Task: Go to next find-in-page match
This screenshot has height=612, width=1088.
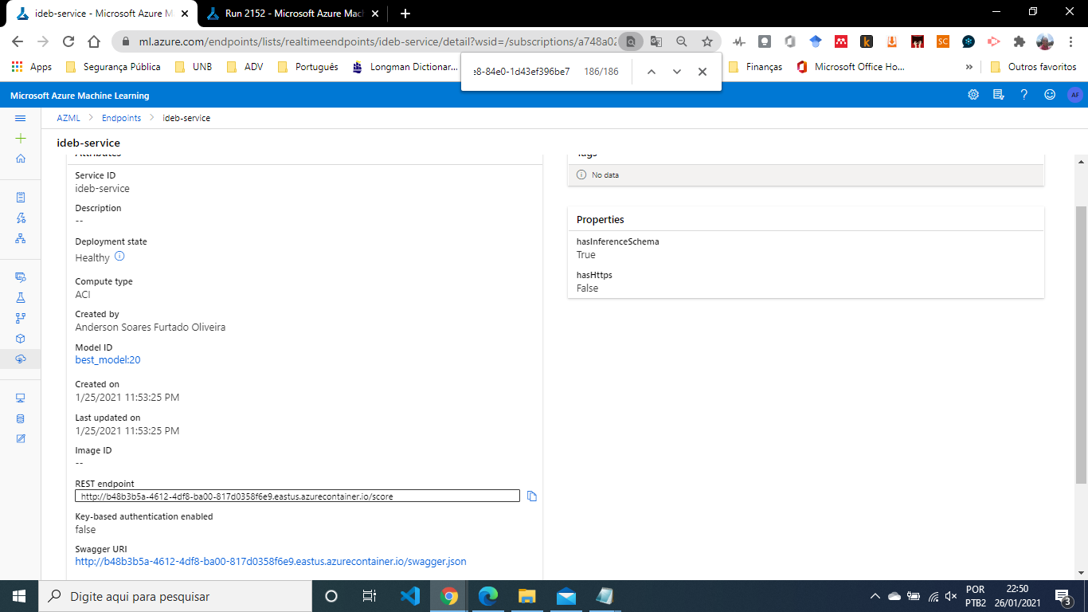Action: 677,72
